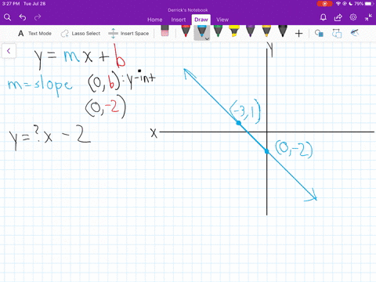Viewport: 376px width, 282px height.
Task: Open the search magnifier icon
Action: coord(7,17)
